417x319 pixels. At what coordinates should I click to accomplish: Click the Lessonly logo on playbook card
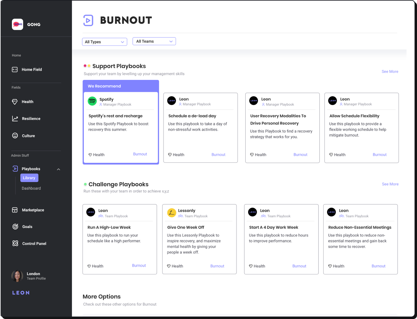[x=171, y=213]
